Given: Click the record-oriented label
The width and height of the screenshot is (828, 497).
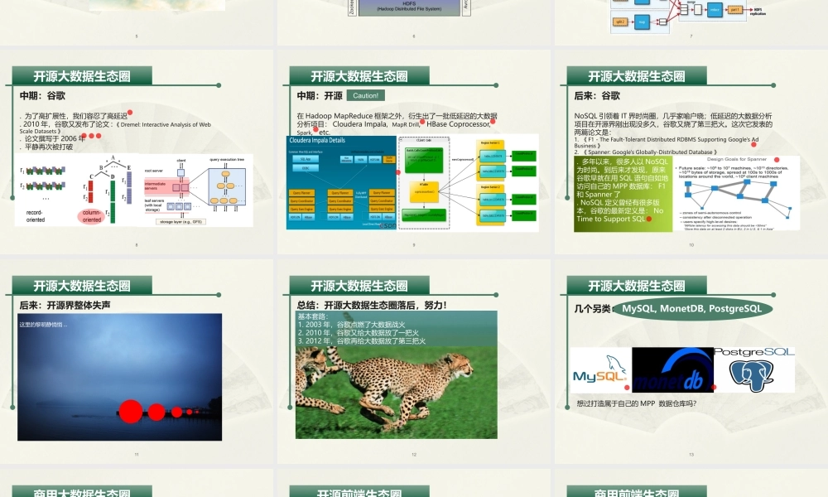Looking at the screenshot, I should pyautogui.click(x=36, y=216).
